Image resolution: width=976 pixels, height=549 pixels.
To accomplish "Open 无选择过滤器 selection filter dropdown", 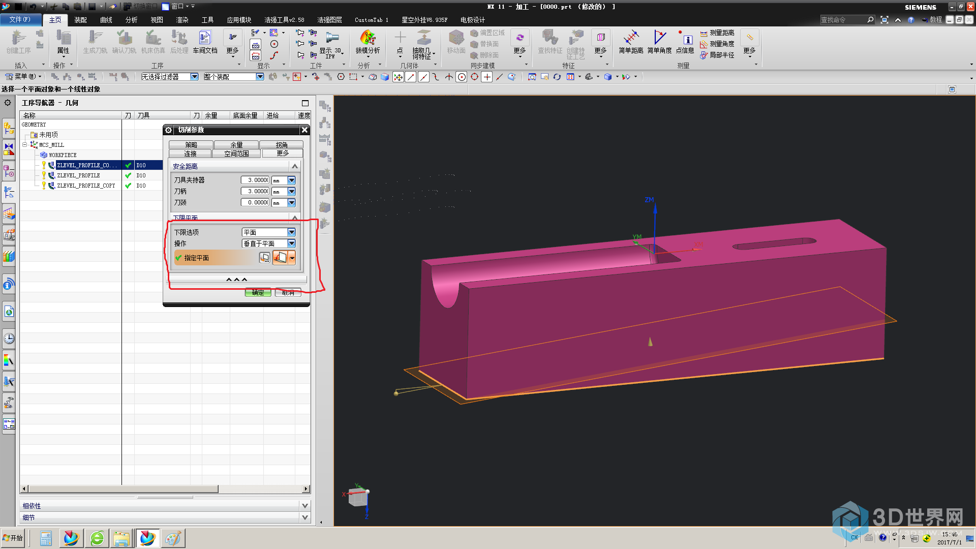I will click(194, 77).
